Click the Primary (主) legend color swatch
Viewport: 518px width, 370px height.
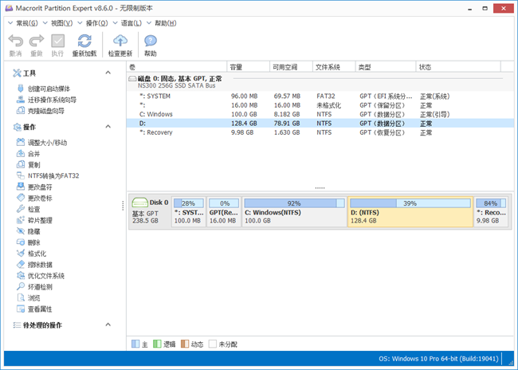pyautogui.click(x=135, y=344)
